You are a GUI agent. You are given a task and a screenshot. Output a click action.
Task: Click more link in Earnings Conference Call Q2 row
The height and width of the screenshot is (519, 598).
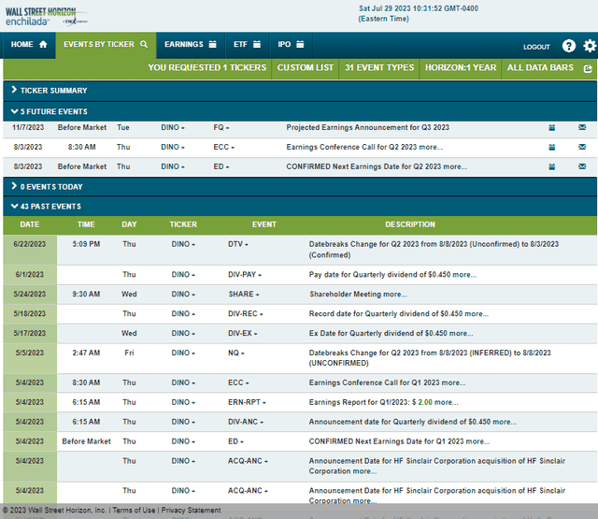pos(431,148)
